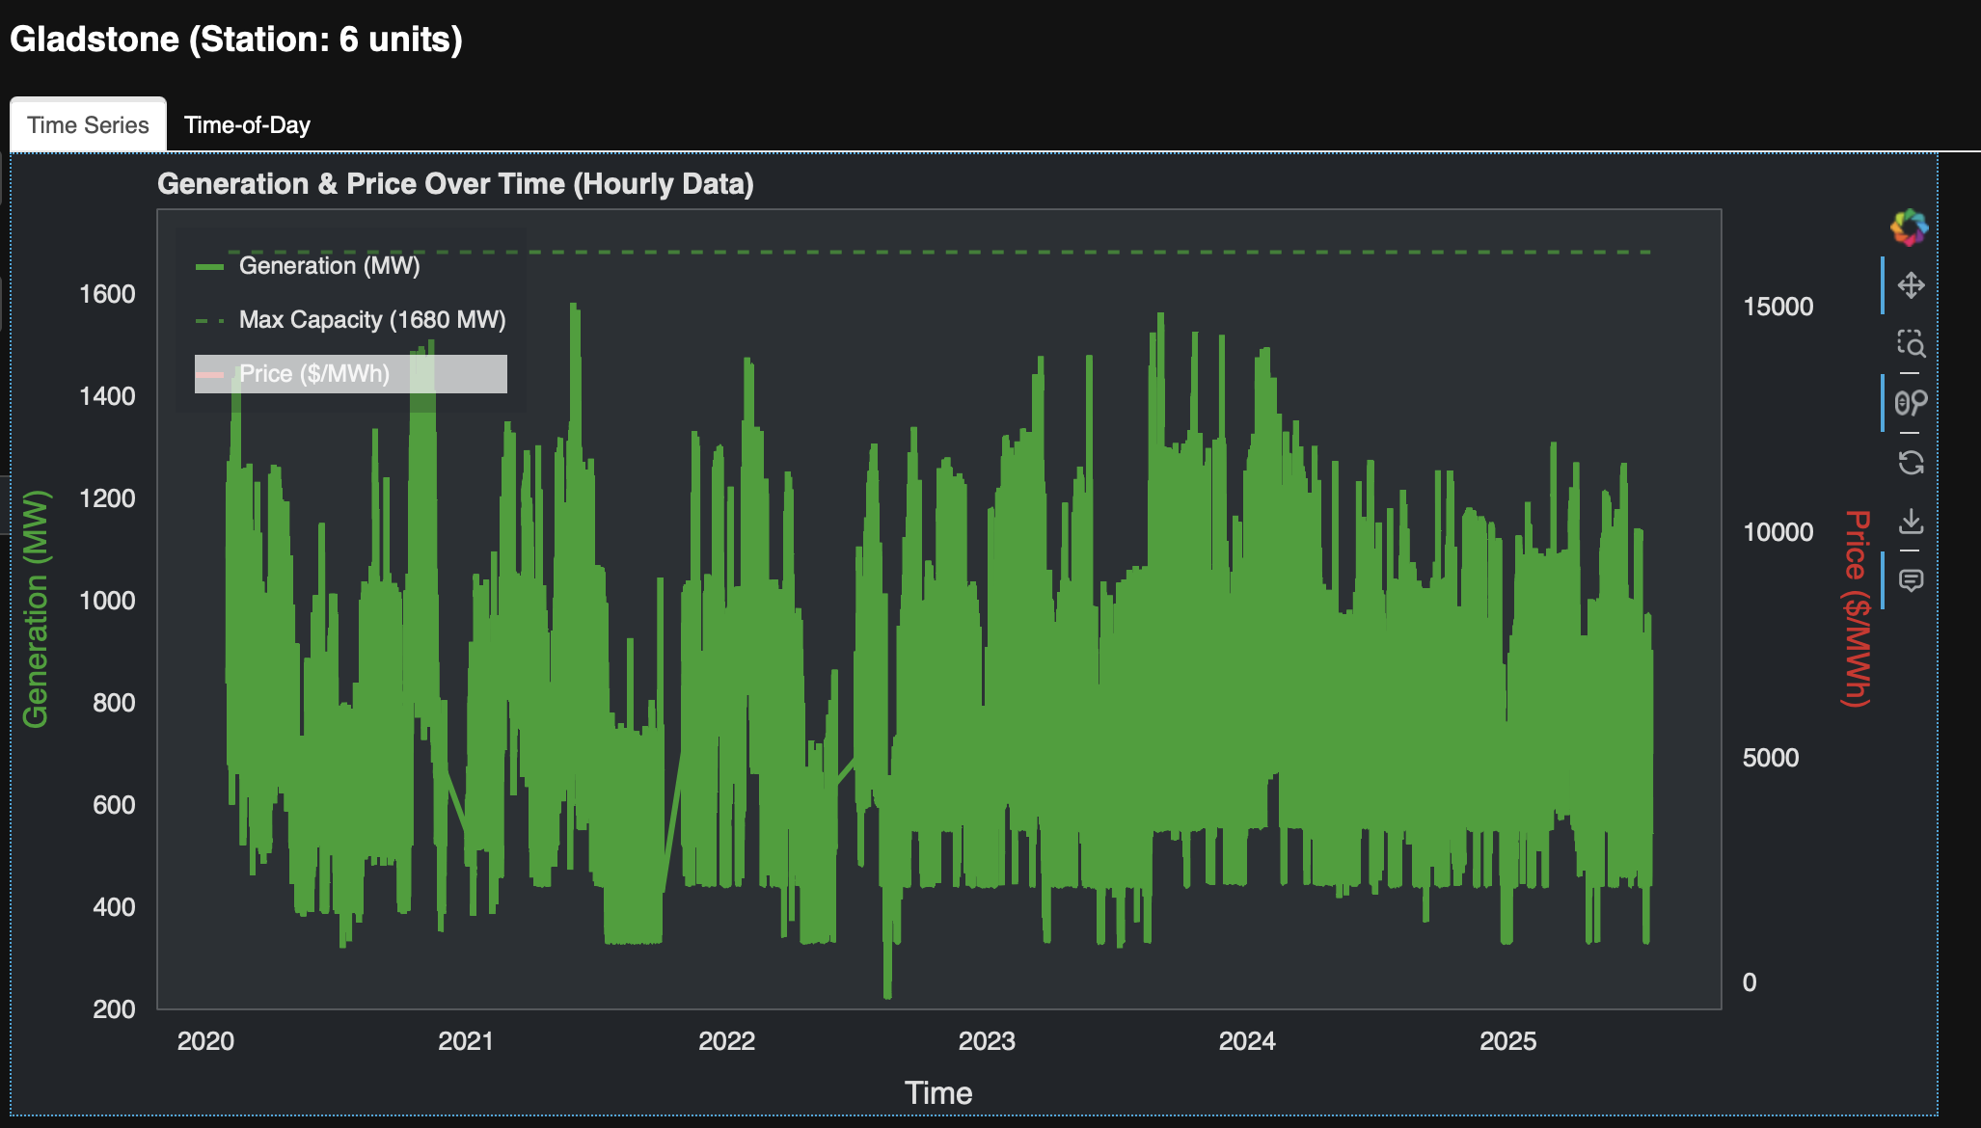This screenshot has width=1981, height=1128.
Task: Click the green Generation legend line swatch
Action: coord(209,267)
